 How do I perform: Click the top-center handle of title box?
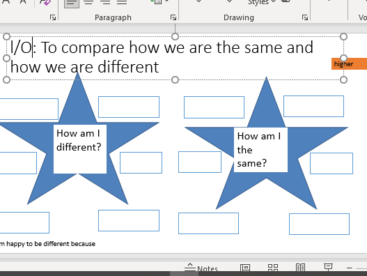(x=175, y=36)
